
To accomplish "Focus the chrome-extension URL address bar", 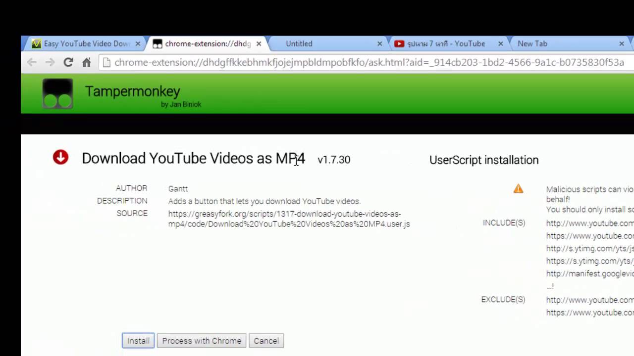I will coord(369,62).
